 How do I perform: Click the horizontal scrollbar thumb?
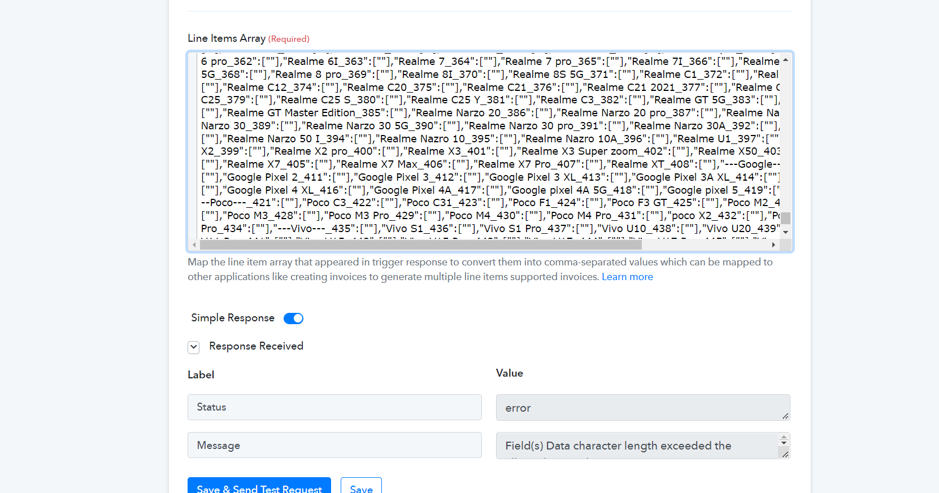coord(421,245)
